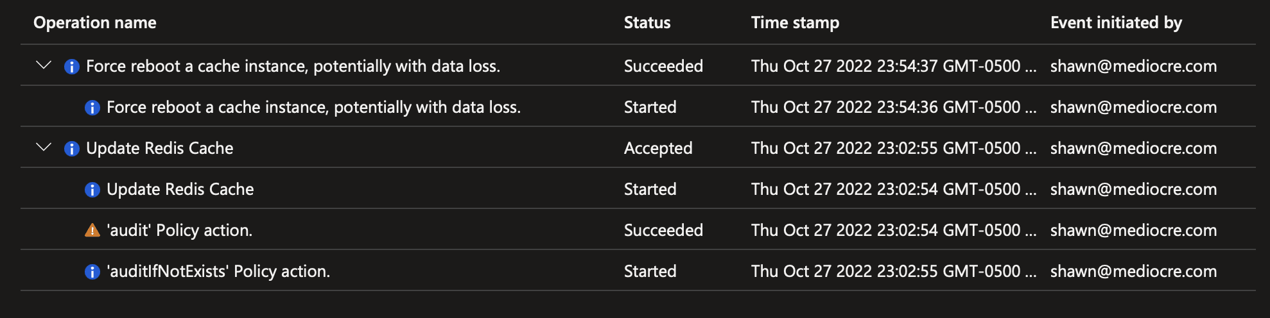The image size is (1270, 318).
Task: Open the Started Force reboot child entry
Action: (x=313, y=107)
